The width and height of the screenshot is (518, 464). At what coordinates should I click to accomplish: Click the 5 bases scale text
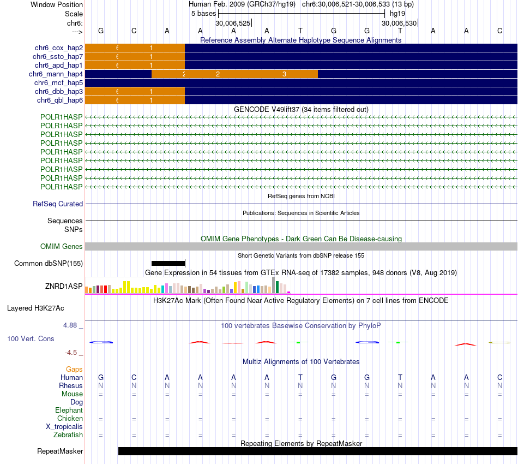click(x=203, y=14)
